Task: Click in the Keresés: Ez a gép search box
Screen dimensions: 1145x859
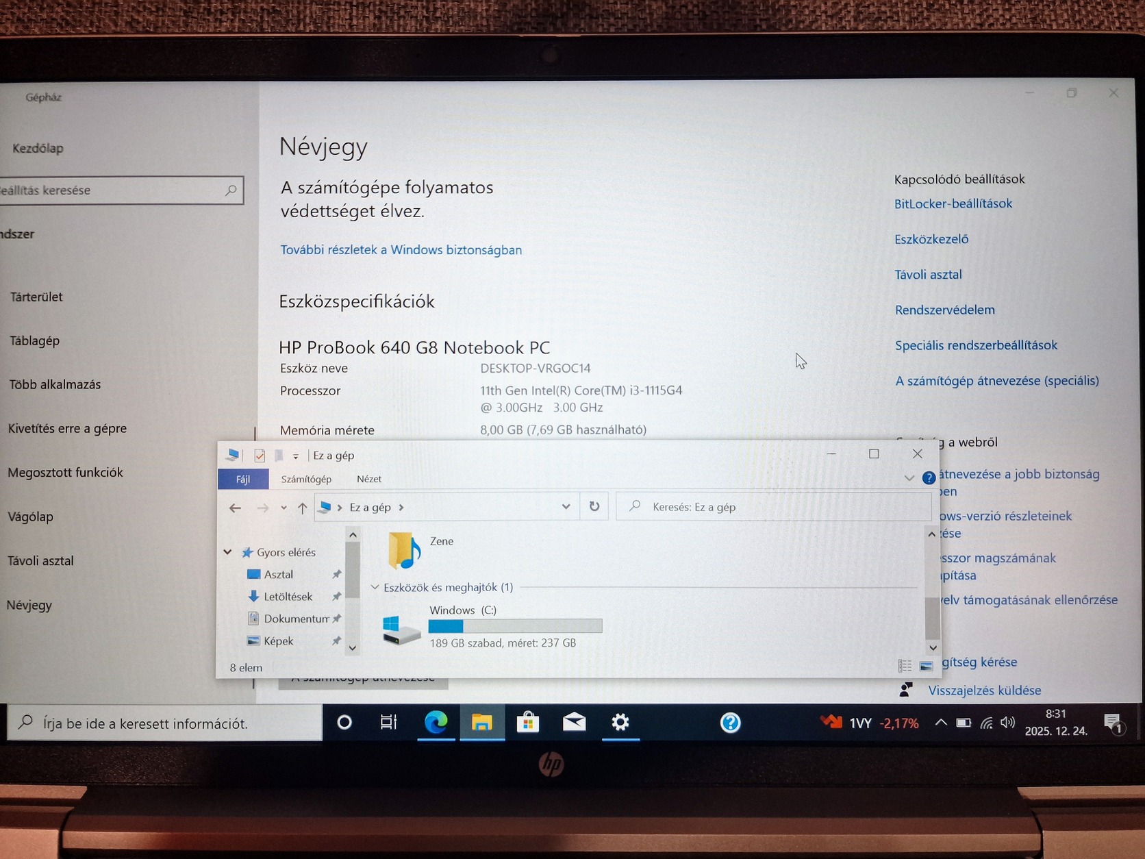Action: (774, 507)
